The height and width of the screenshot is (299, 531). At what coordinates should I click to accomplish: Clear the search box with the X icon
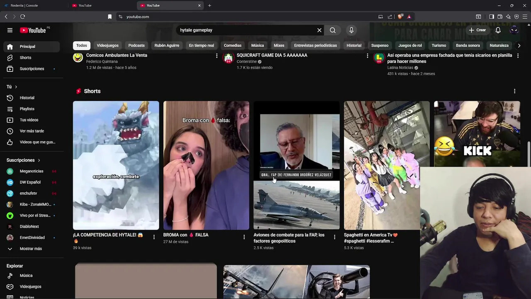[x=319, y=30]
